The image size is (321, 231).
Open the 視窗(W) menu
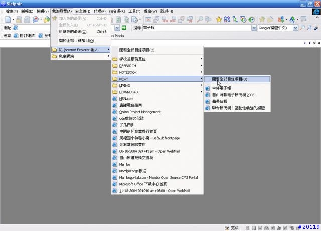pos(150,11)
